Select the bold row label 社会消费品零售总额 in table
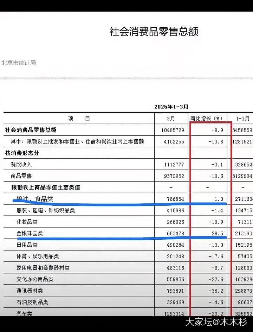This screenshot has width=253, height=332. [31, 130]
